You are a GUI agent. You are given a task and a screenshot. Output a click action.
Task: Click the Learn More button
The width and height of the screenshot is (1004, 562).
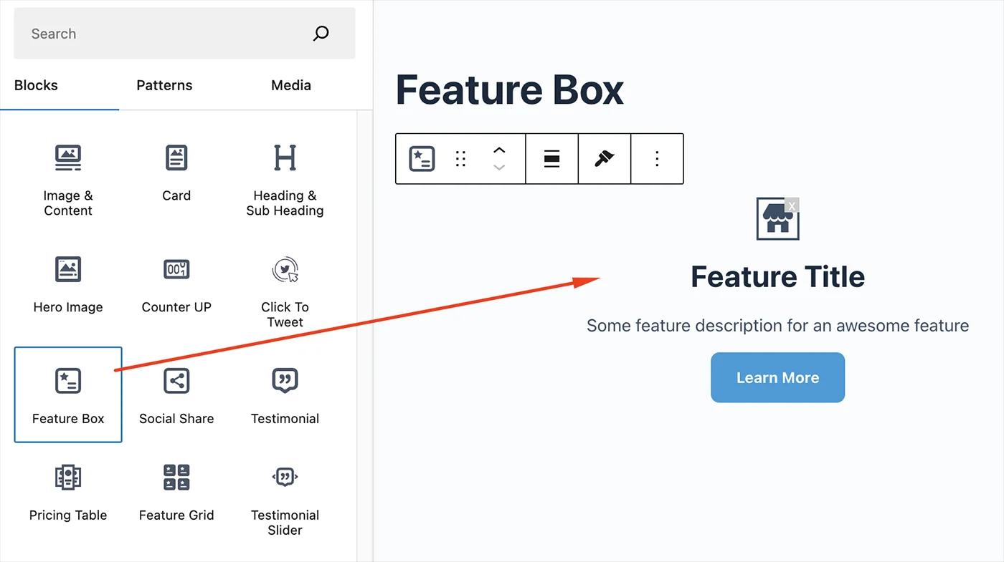(777, 377)
